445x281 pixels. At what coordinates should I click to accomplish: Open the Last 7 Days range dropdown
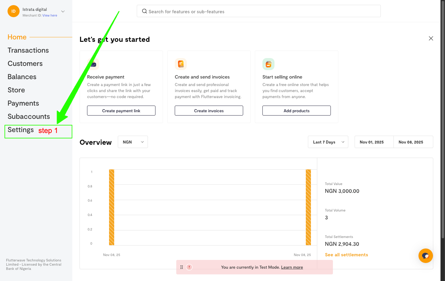click(328, 142)
